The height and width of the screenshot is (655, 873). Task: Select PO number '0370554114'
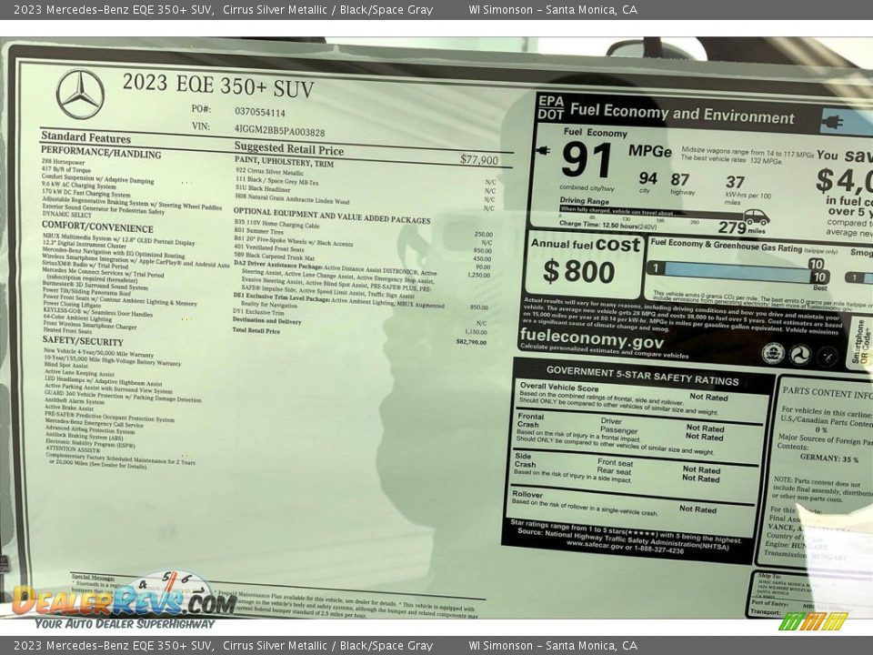(260, 112)
